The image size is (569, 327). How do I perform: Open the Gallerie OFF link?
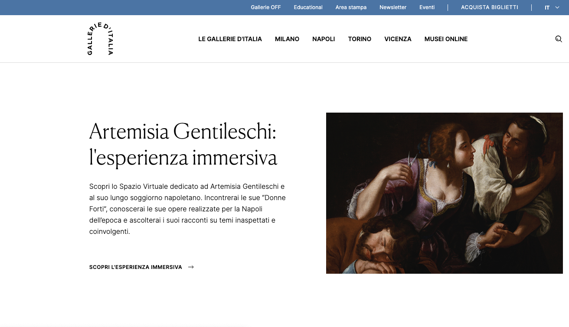pyautogui.click(x=266, y=7)
